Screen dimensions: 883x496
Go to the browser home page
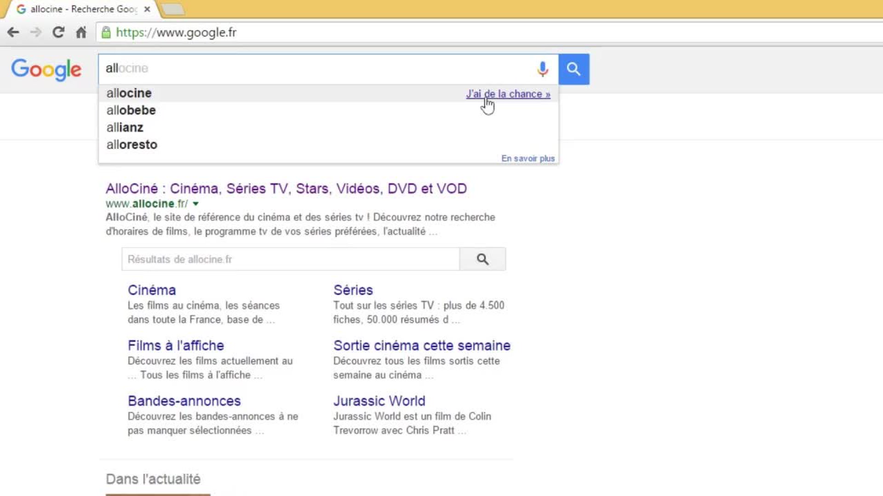point(81,32)
